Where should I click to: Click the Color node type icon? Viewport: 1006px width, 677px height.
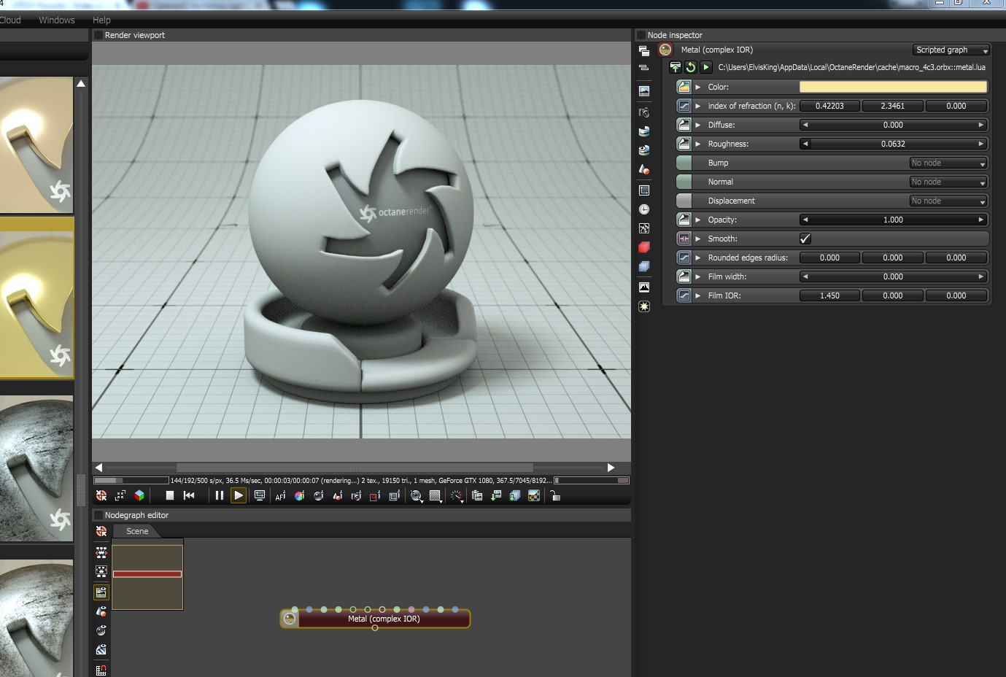click(x=684, y=87)
